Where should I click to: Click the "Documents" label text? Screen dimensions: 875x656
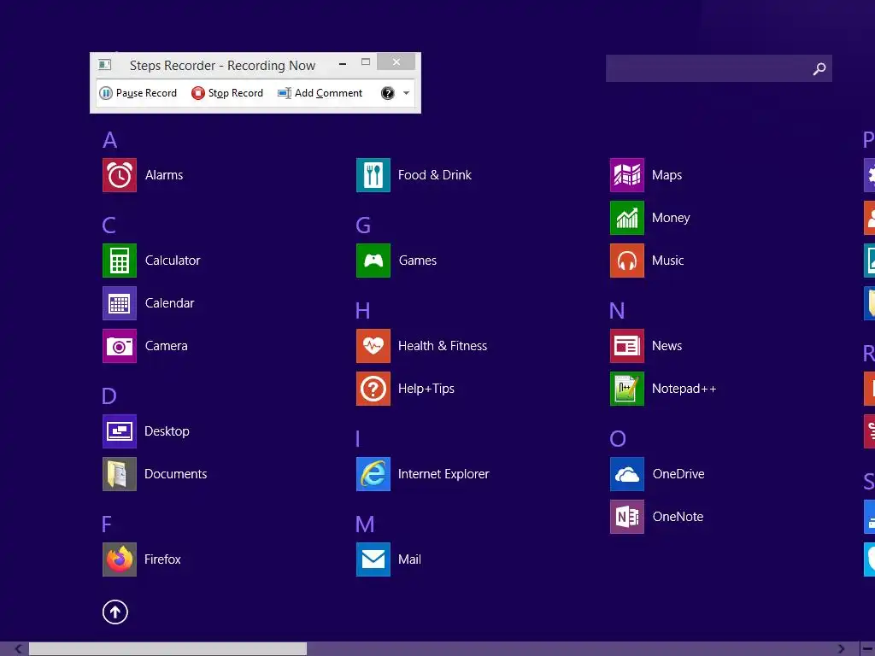click(x=176, y=474)
